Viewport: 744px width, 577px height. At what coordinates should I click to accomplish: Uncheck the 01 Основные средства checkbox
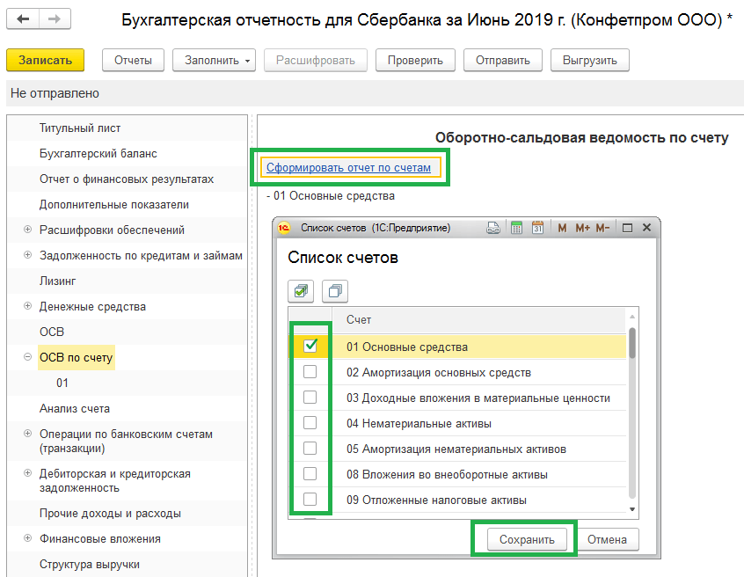(x=310, y=347)
